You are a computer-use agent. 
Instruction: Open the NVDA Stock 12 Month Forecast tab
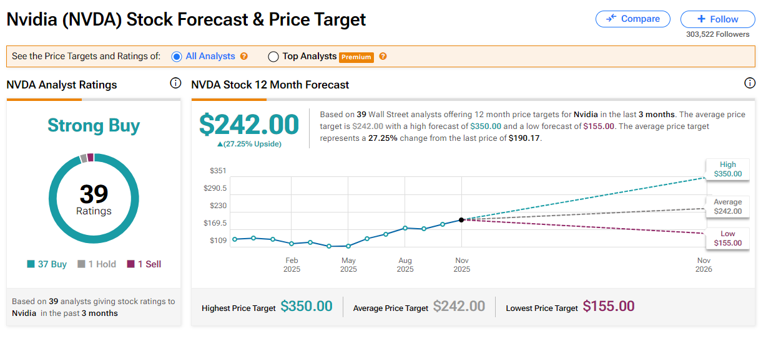270,85
